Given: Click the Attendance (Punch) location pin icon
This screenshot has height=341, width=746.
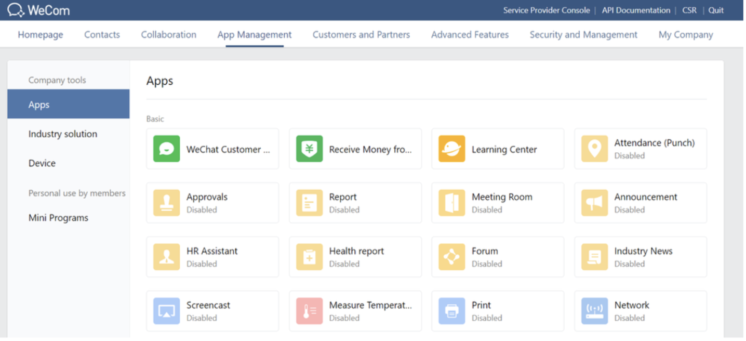Looking at the screenshot, I should click(595, 149).
